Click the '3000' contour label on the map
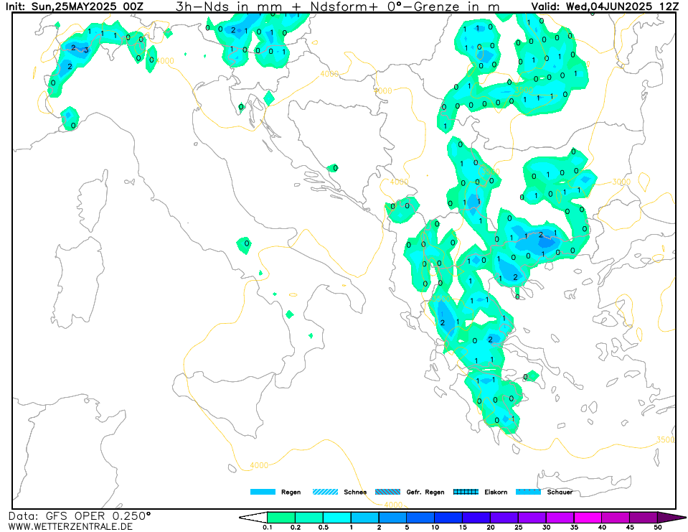688x532 pixels. point(621,182)
